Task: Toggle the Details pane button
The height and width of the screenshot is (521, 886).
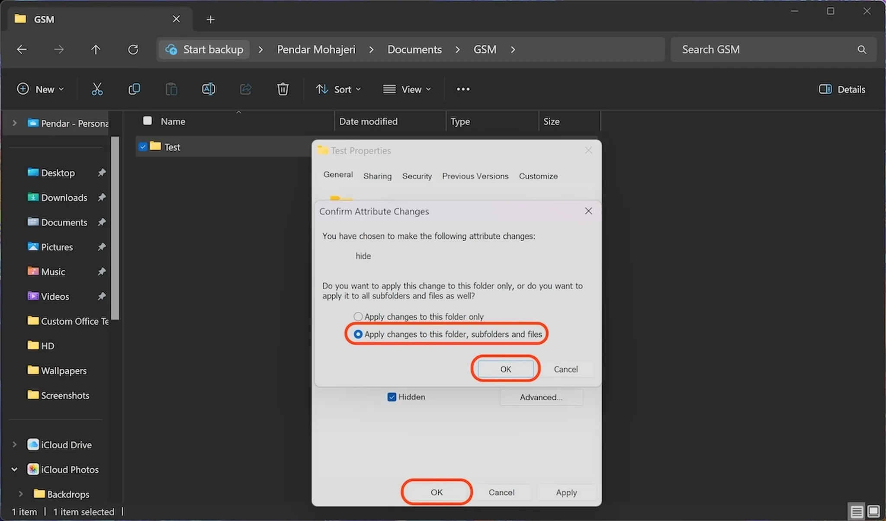Action: tap(842, 89)
